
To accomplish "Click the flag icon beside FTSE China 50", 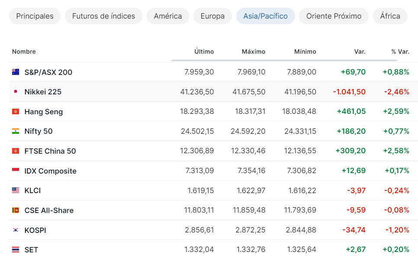I will click(x=16, y=151).
